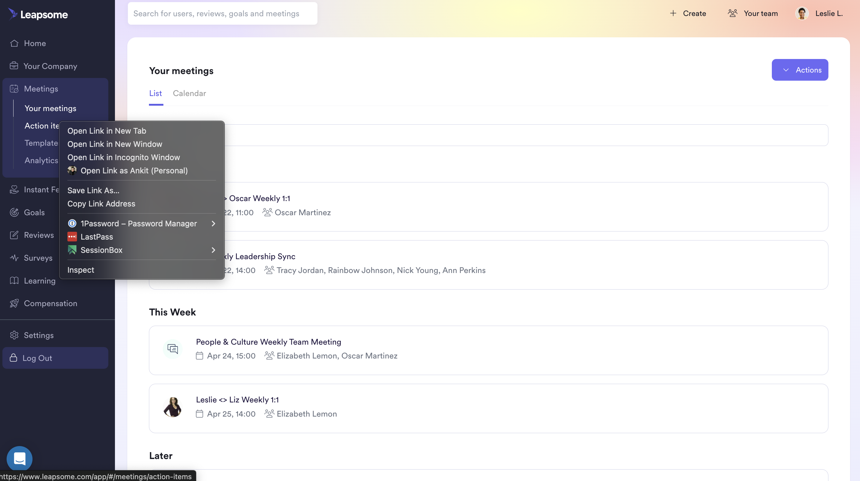Click the Leapsome logo
This screenshot has height=481, width=860.
[x=38, y=14]
